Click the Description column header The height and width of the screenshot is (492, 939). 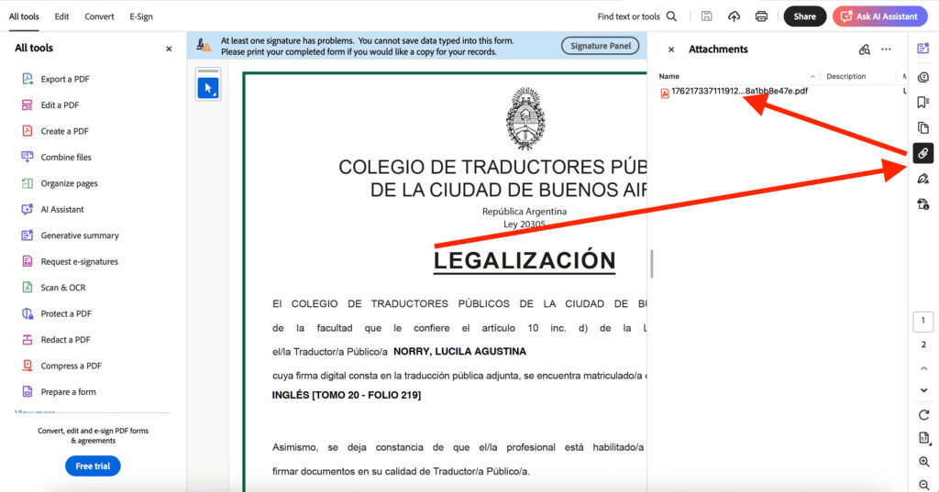846,77
